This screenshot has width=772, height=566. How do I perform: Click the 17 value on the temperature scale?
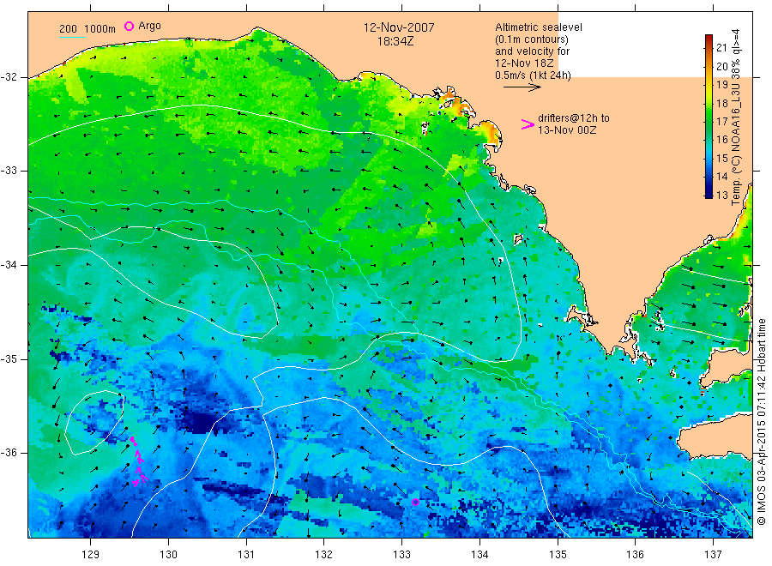(721, 122)
